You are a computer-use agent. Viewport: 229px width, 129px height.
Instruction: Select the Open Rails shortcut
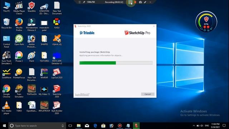tap(19, 40)
